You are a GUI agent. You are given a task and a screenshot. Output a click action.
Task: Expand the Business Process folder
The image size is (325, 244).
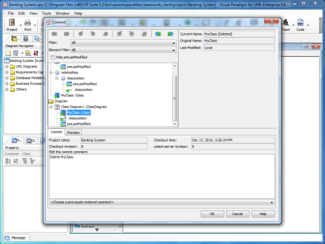pos(7,84)
